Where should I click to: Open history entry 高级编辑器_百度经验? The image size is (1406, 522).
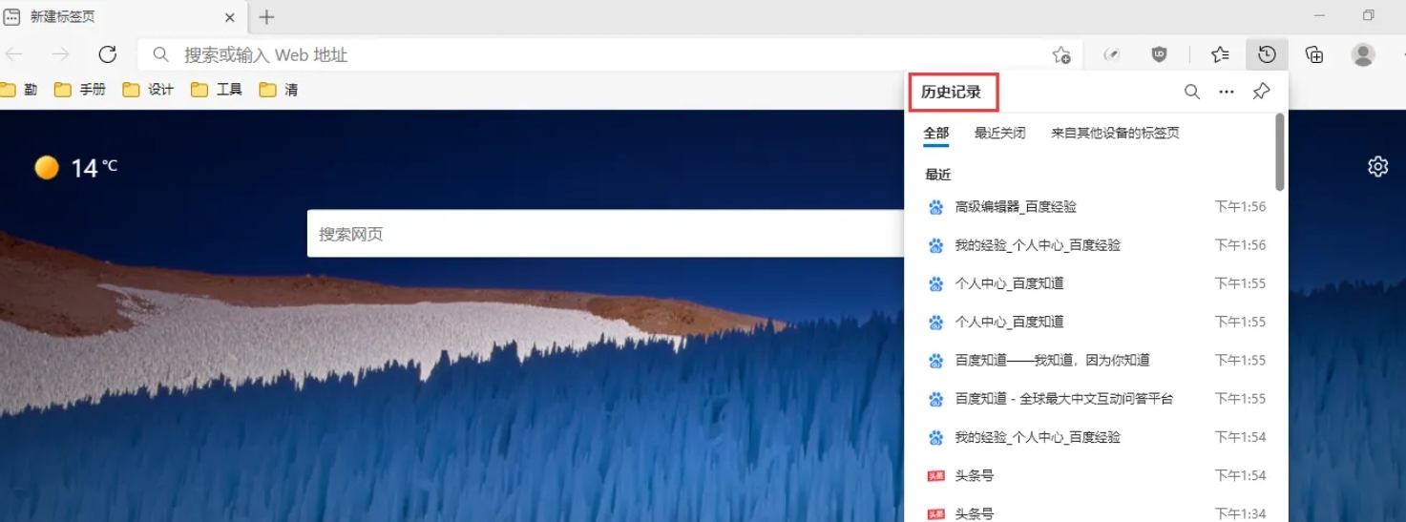click(1016, 207)
